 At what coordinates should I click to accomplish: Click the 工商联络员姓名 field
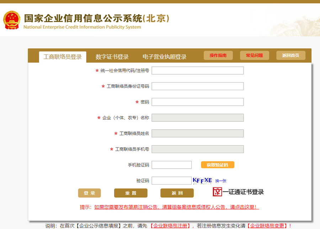coord(198,133)
